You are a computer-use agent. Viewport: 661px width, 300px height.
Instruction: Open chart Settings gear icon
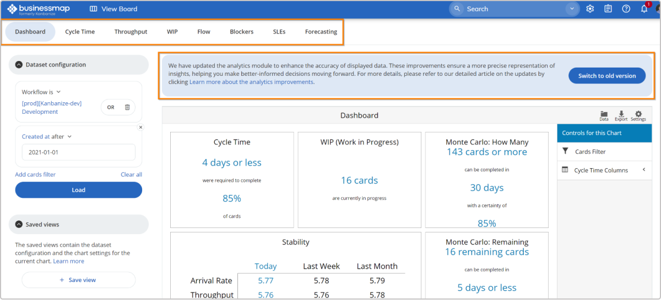(x=638, y=115)
